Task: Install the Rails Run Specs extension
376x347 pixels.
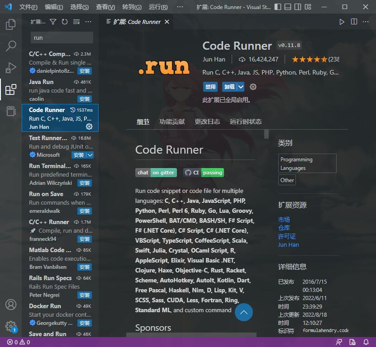Action: point(85,295)
